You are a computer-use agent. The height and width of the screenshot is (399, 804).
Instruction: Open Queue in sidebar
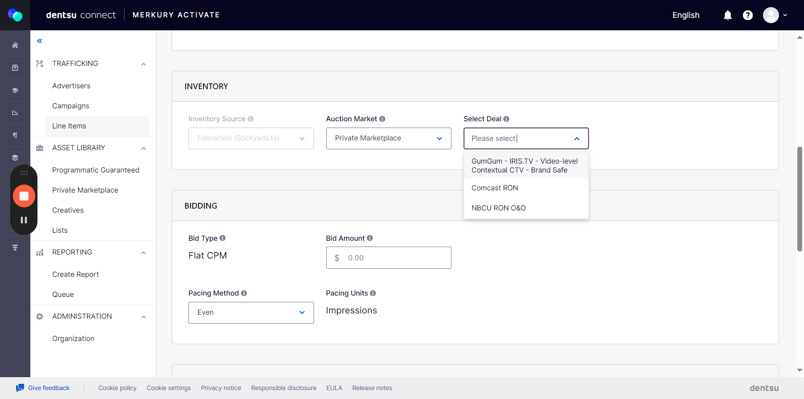pos(63,294)
